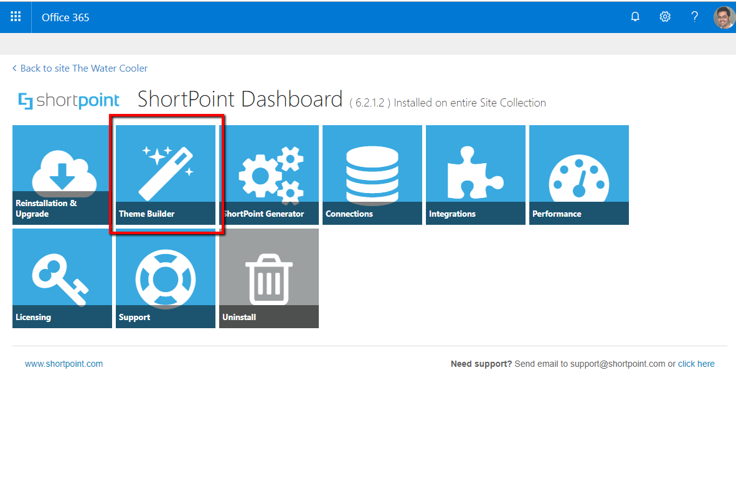This screenshot has height=482, width=736.
Task: Open the Integrations puzzle tile
Action: pyautogui.click(x=476, y=174)
